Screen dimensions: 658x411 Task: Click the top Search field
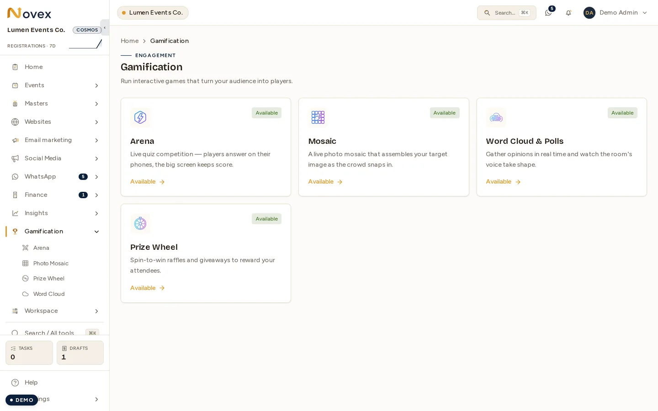click(507, 13)
